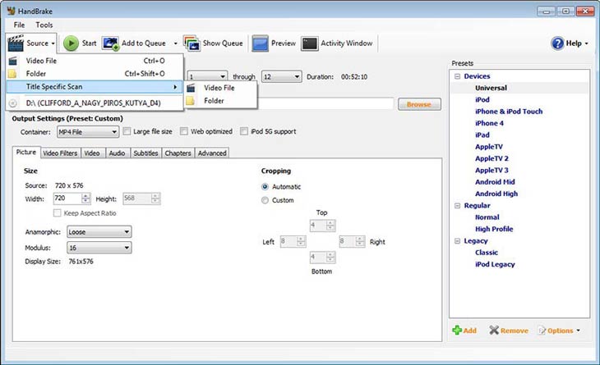This screenshot has width=600, height=365.
Task: Toggle the Web optimized checkbox
Action: click(x=184, y=131)
